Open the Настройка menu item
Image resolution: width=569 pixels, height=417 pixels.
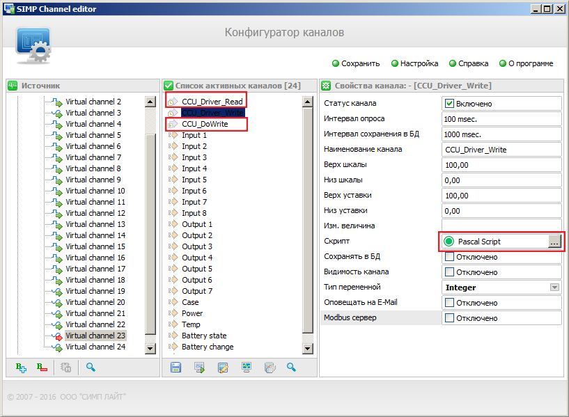click(x=414, y=63)
